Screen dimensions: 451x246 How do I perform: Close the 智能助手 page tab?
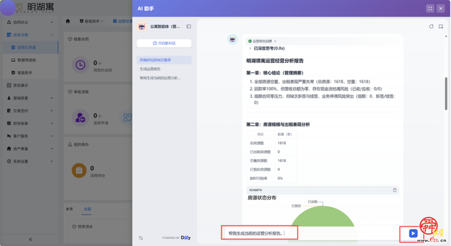click(x=102, y=21)
